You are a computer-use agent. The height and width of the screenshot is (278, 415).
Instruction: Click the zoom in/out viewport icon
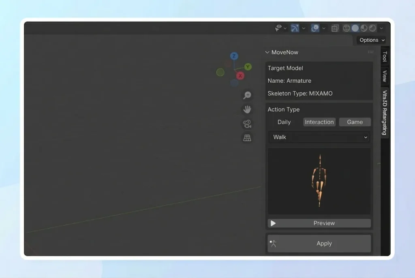coord(247,95)
